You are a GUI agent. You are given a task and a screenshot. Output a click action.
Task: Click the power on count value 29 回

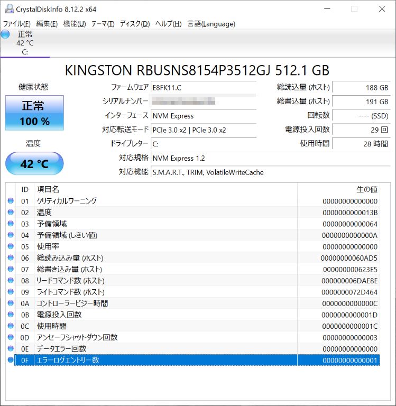[361, 130]
